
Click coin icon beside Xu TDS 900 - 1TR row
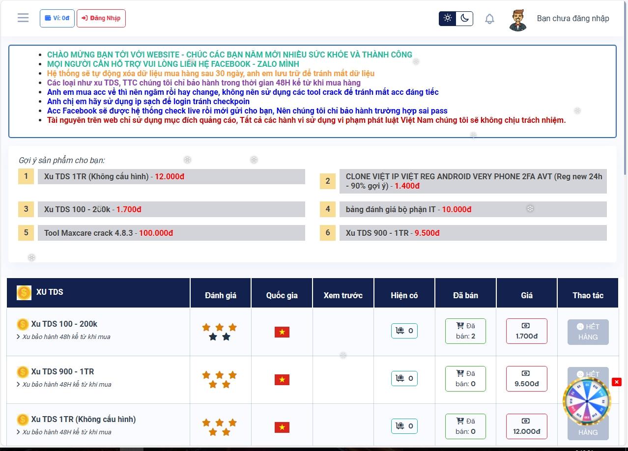pyautogui.click(x=23, y=372)
